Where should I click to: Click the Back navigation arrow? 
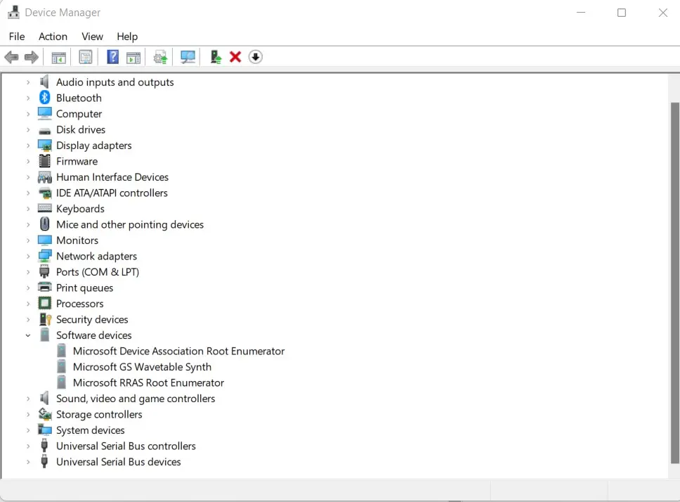pos(11,56)
